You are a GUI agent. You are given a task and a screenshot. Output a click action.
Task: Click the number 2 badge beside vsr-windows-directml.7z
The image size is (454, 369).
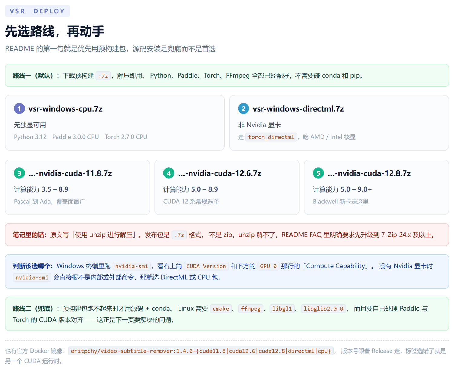(x=244, y=108)
